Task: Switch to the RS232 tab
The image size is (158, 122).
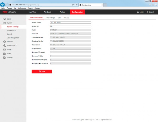Action: tap(67, 18)
